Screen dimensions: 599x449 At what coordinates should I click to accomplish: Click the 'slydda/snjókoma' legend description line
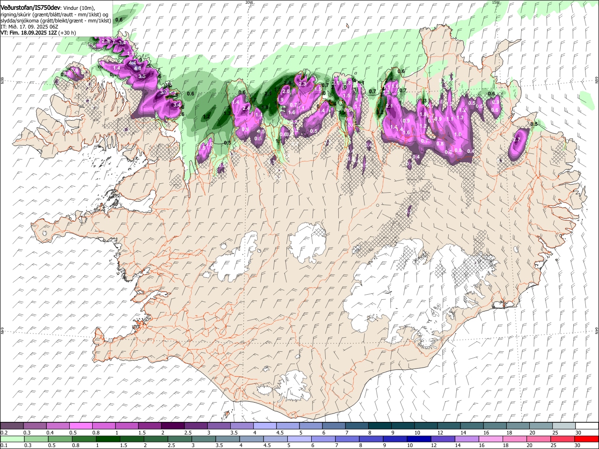click(x=56, y=21)
